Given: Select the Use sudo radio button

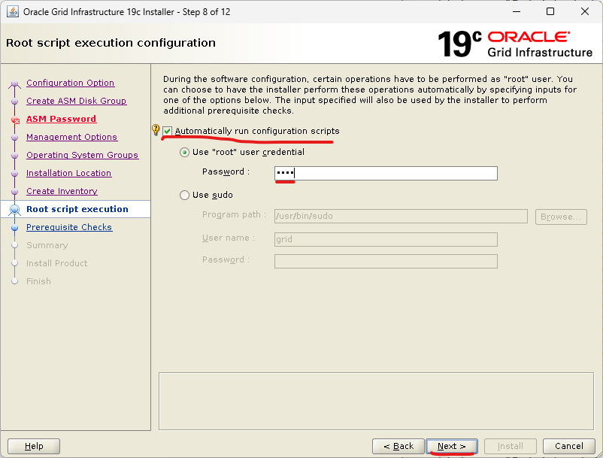Looking at the screenshot, I should pos(185,195).
